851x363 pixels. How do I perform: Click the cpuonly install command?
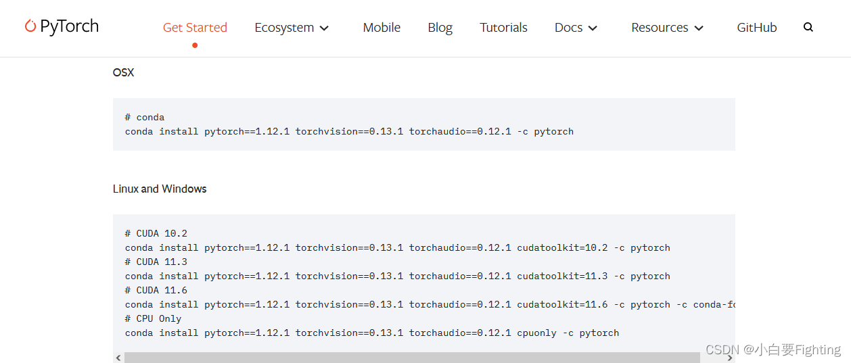[372, 333]
